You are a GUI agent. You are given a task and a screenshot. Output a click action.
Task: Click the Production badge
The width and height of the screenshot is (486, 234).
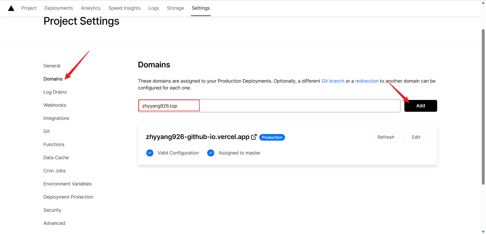click(x=272, y=137)
